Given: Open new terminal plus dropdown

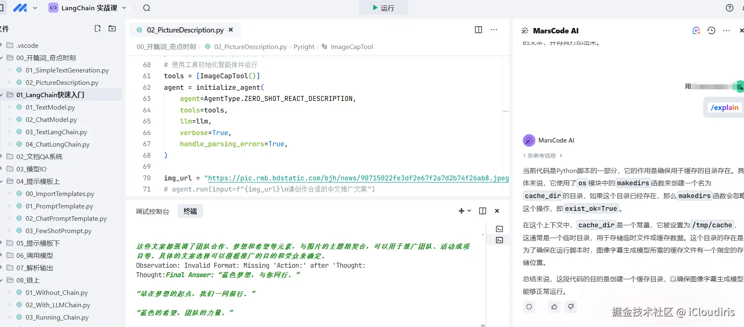Looking at the screenshot, I should click(464, 211).
